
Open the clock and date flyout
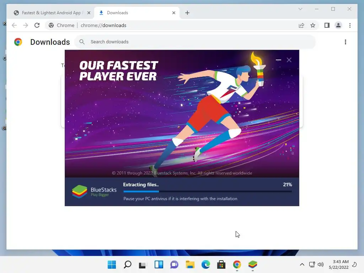click(339, 264)
